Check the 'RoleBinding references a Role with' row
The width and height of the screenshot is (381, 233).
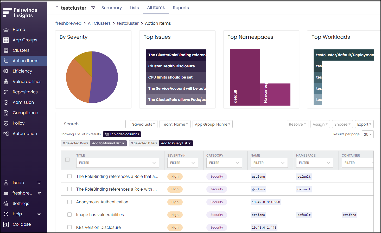69,189
